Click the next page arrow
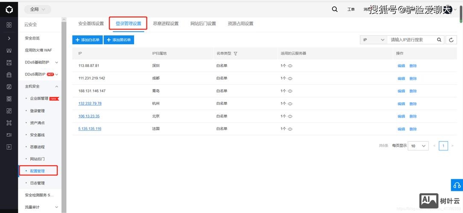 click(x=452, y=146)
